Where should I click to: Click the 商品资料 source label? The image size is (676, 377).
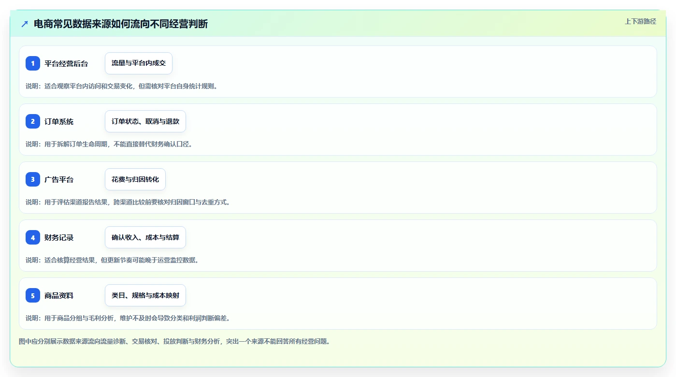click(x=59, y=295)
